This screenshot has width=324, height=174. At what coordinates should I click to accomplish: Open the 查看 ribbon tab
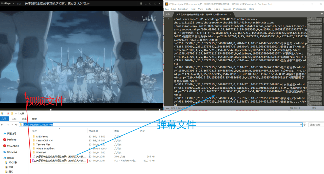coord(34,119)
